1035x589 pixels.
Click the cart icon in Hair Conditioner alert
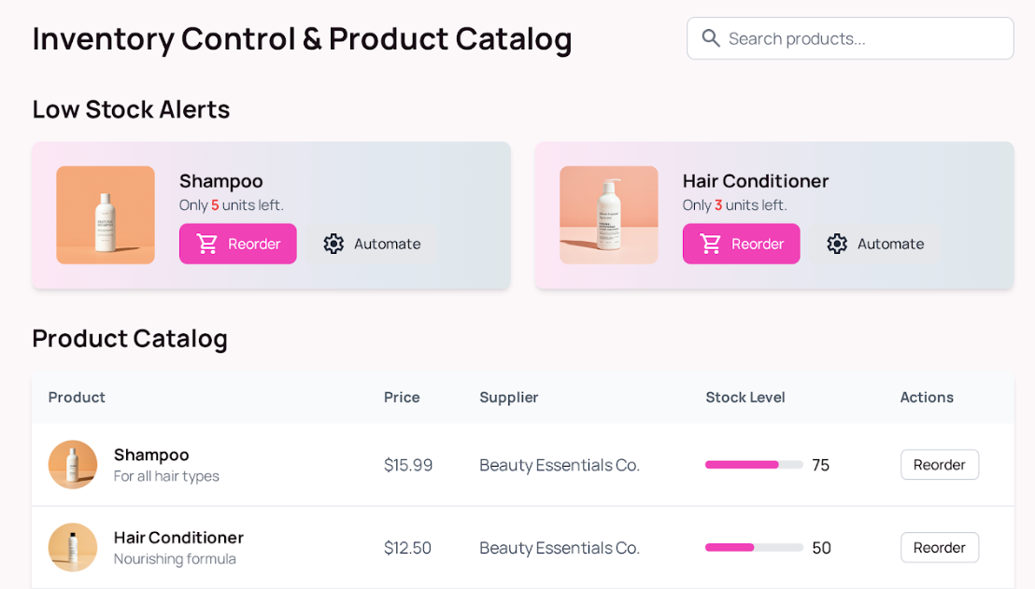pos(711,244)
